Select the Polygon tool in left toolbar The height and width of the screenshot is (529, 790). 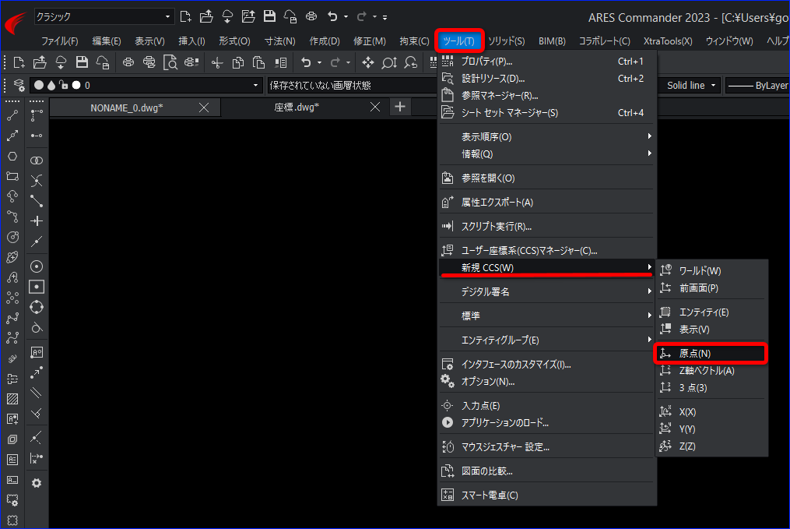(x=12, y=157)
